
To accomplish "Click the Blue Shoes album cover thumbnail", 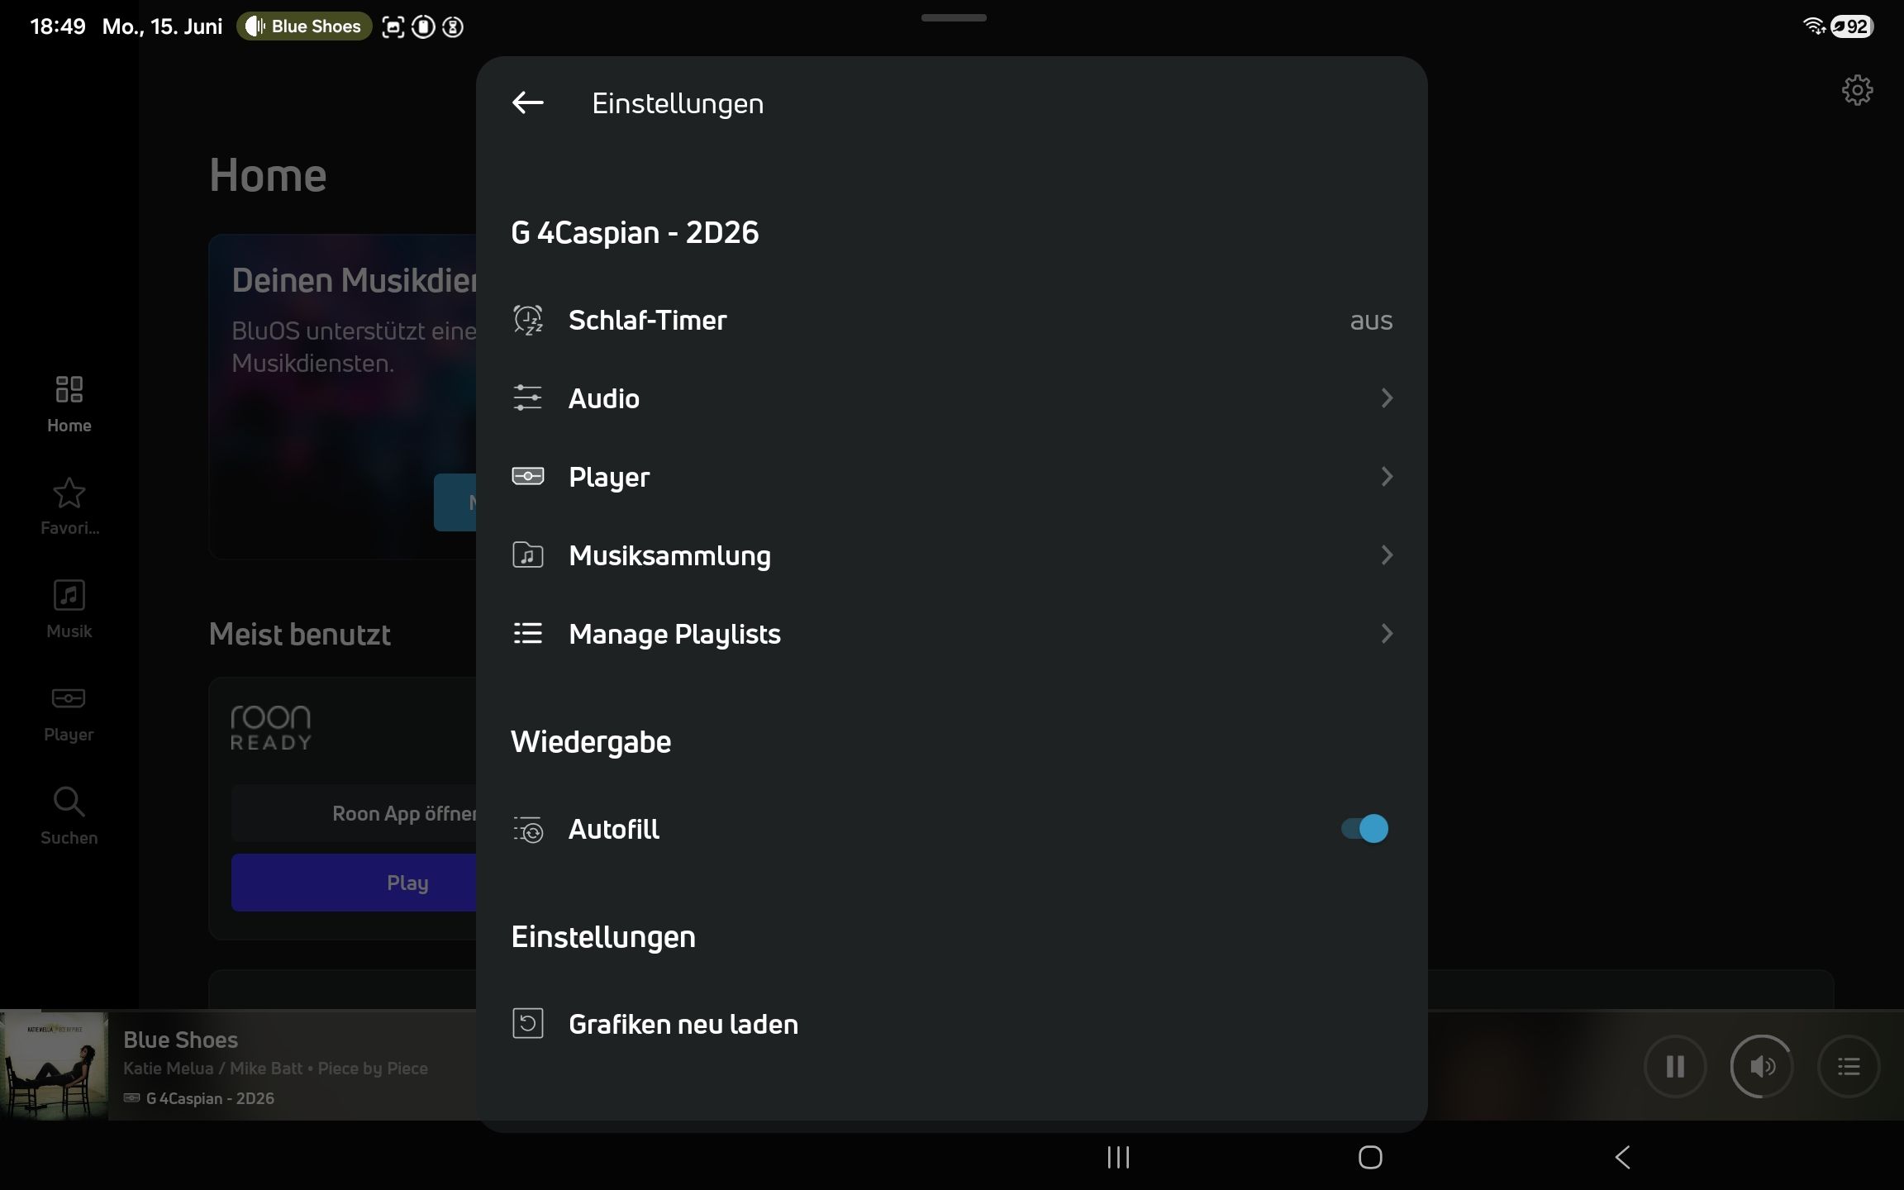I will point(54,1066).
